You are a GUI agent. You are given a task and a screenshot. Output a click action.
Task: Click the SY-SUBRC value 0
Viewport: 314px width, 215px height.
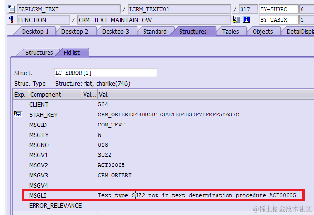tap(307, 9)
